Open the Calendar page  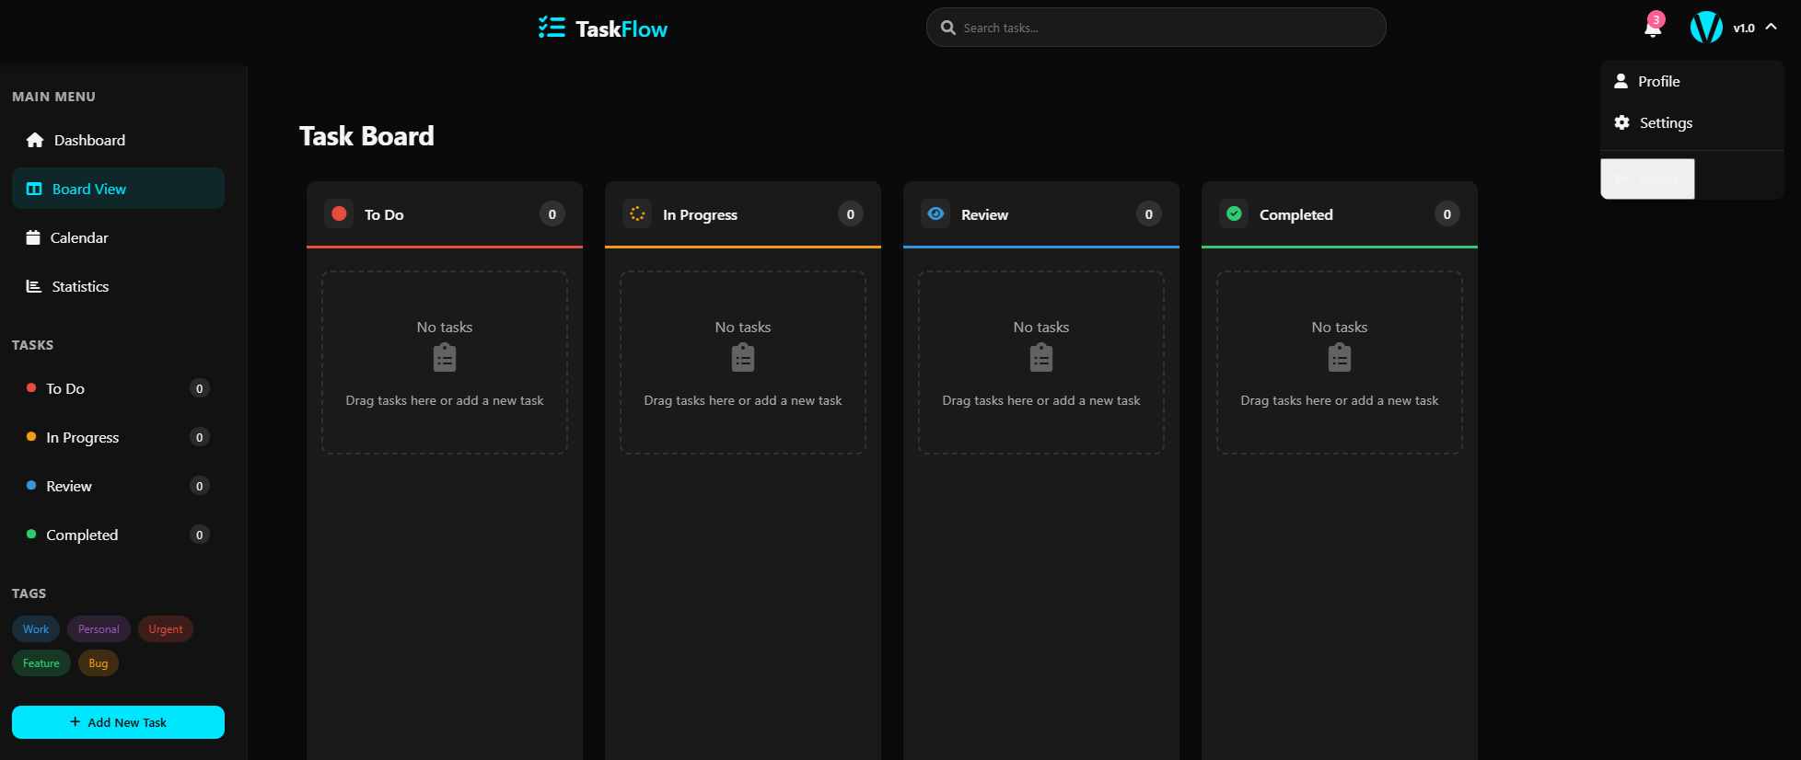[x=118, y=237]
